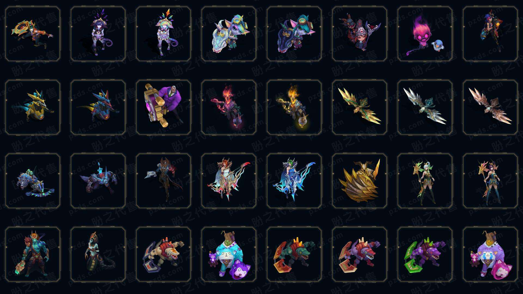Screen dimensions: 523x294
Task: Click the neon green-bladed purple crocodile
Action: pyautogui.click(x=425, y=254)
